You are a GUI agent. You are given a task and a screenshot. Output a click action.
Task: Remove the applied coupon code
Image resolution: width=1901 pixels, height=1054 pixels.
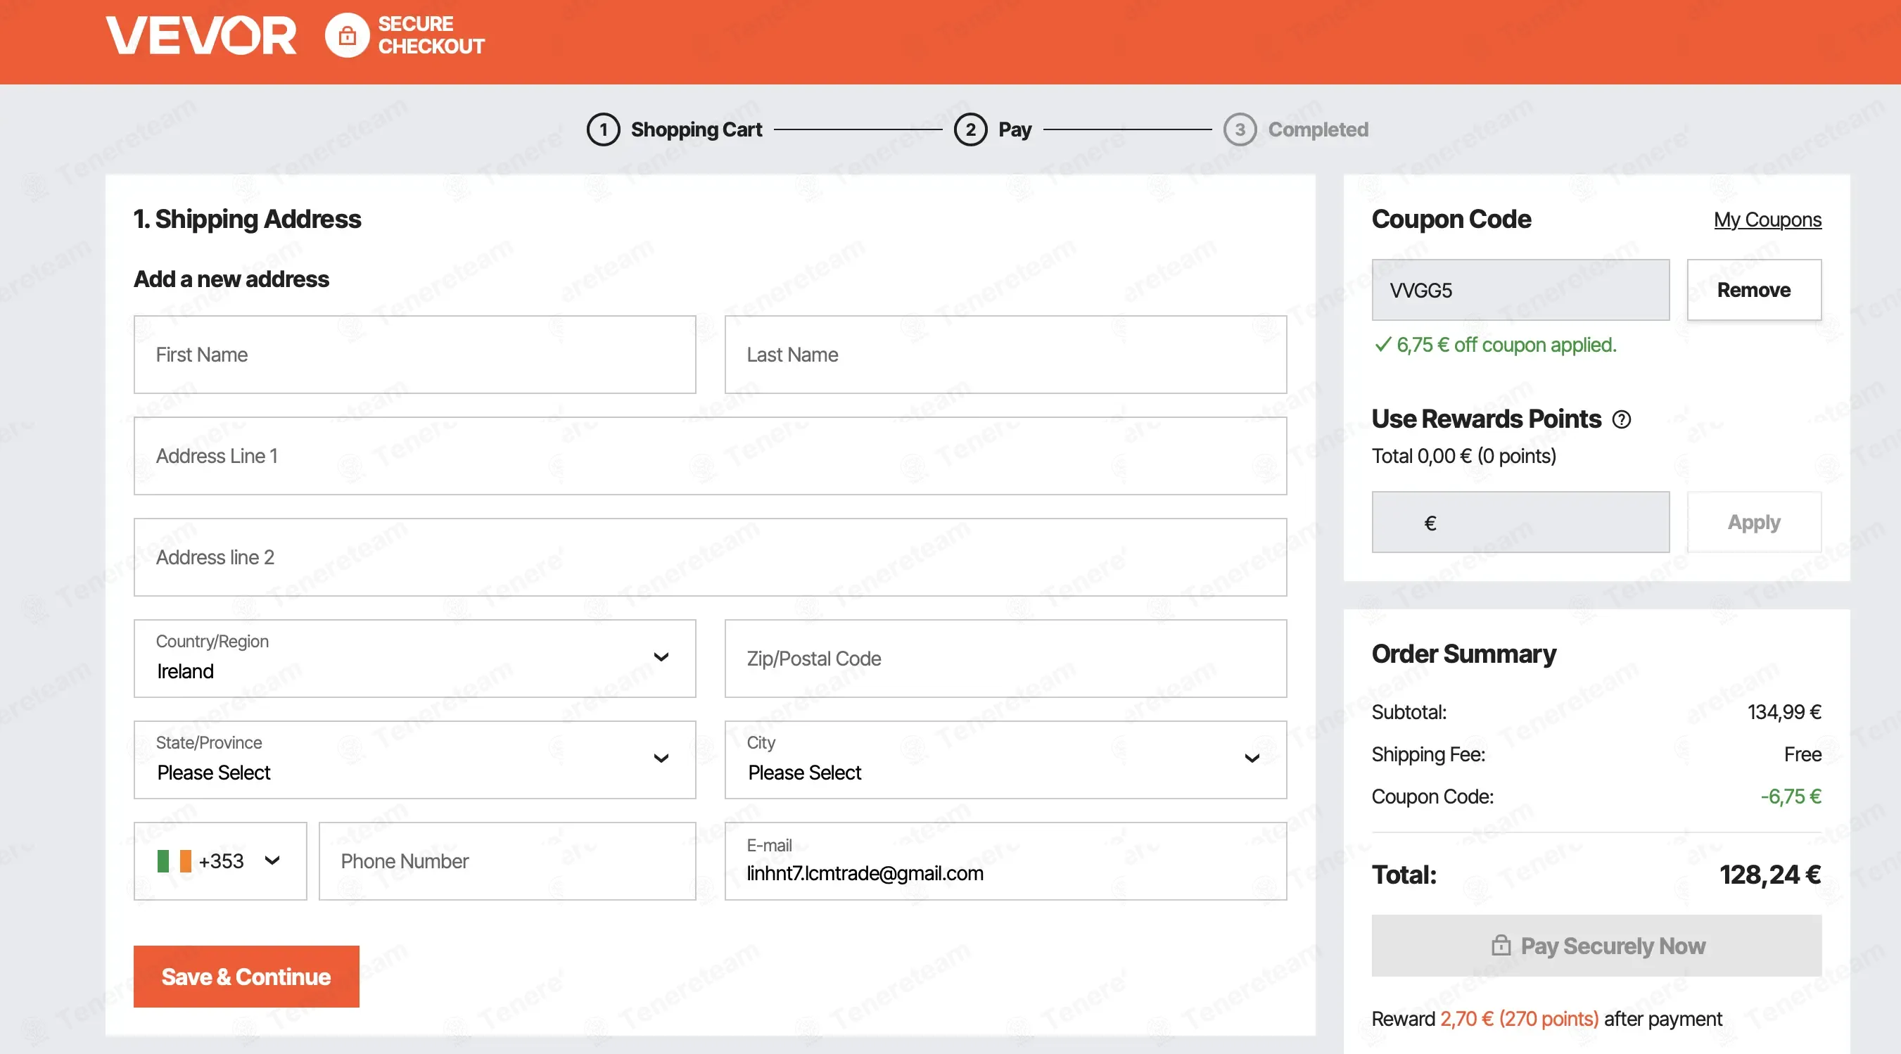1753,289
